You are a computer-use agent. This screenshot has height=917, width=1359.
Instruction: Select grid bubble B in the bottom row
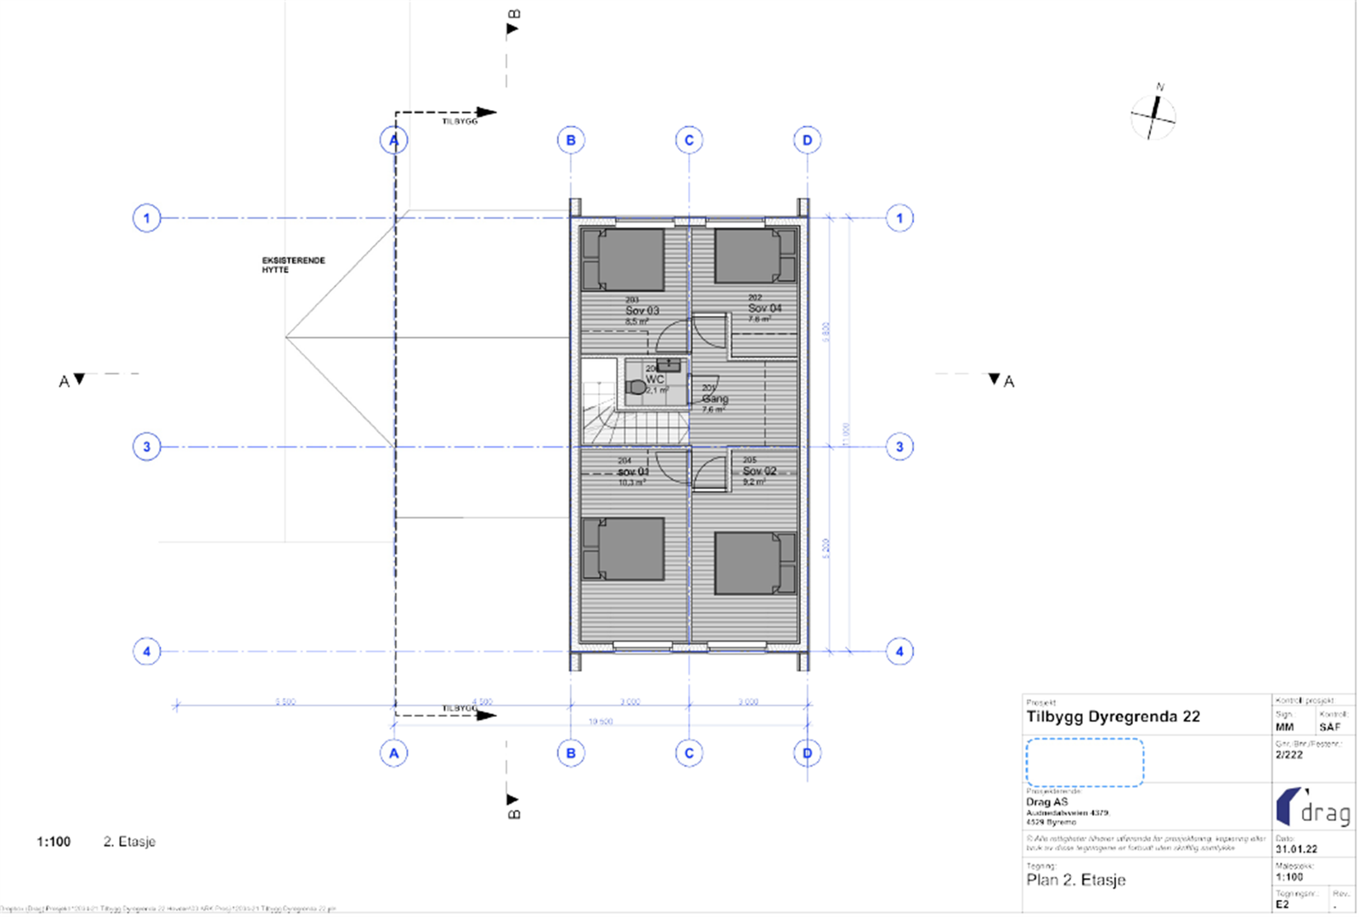(x=571, y=753)
